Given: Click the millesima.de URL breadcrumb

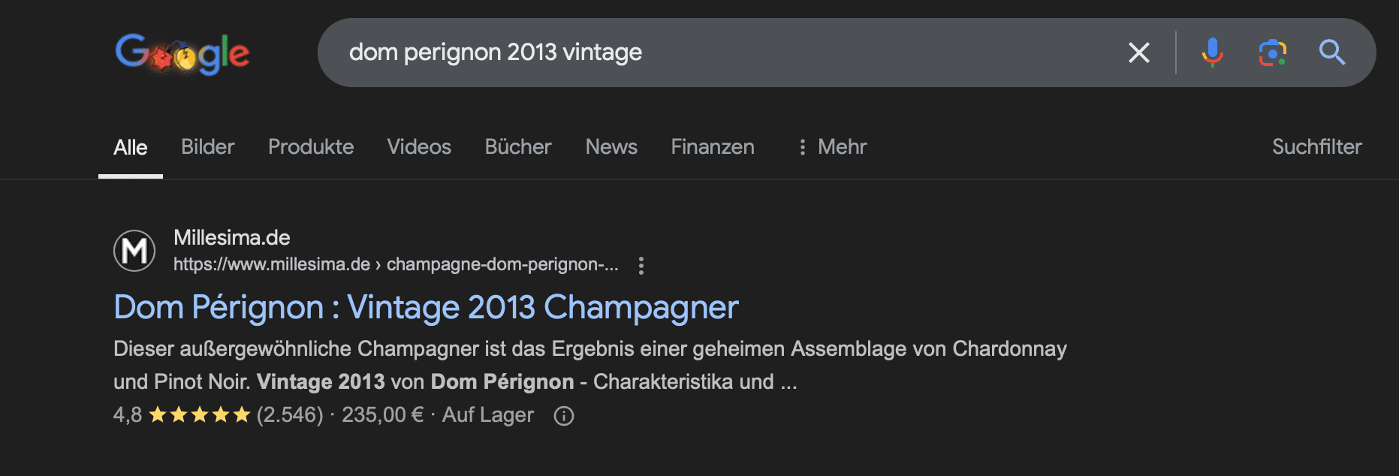Looking at the screenshot, I should coord(396,264).
